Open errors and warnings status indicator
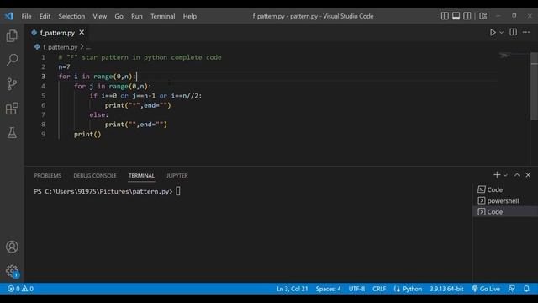This screenshot has height=303, width=538. [x=20, y=289]
